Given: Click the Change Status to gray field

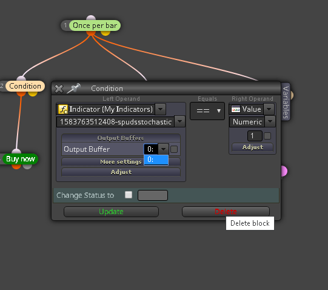Looking at the screenshot, I should pos(153,195).
